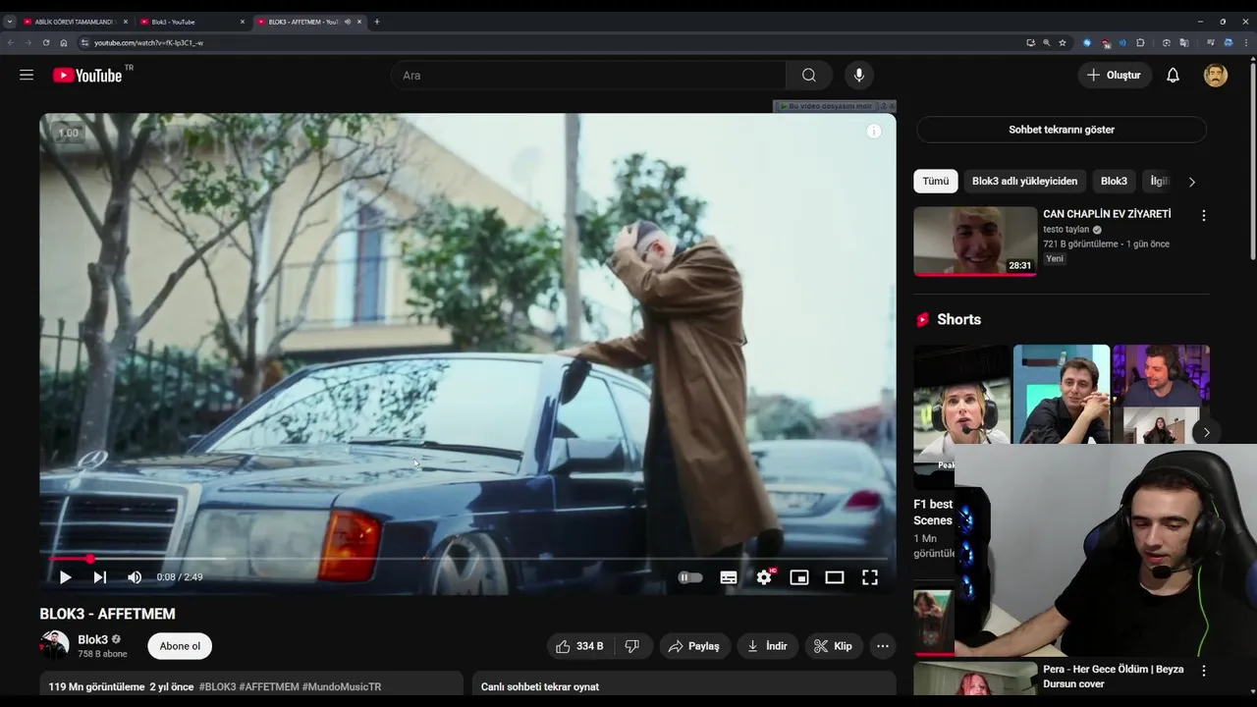Mute the BLOK3 - AFFETMEM tab audio icon
1257x707 pixels.
(x=347, y=22)
